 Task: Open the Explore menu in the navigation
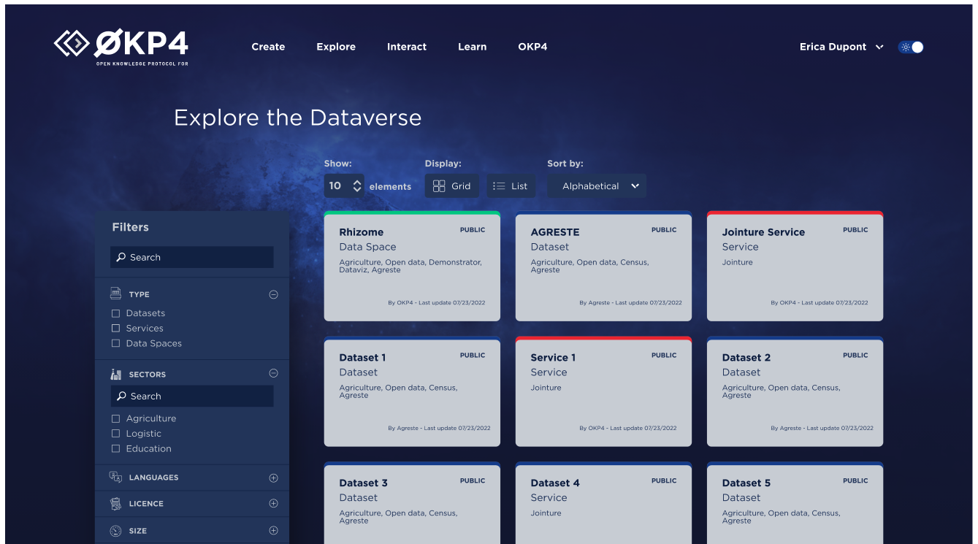tap(335, 47)
